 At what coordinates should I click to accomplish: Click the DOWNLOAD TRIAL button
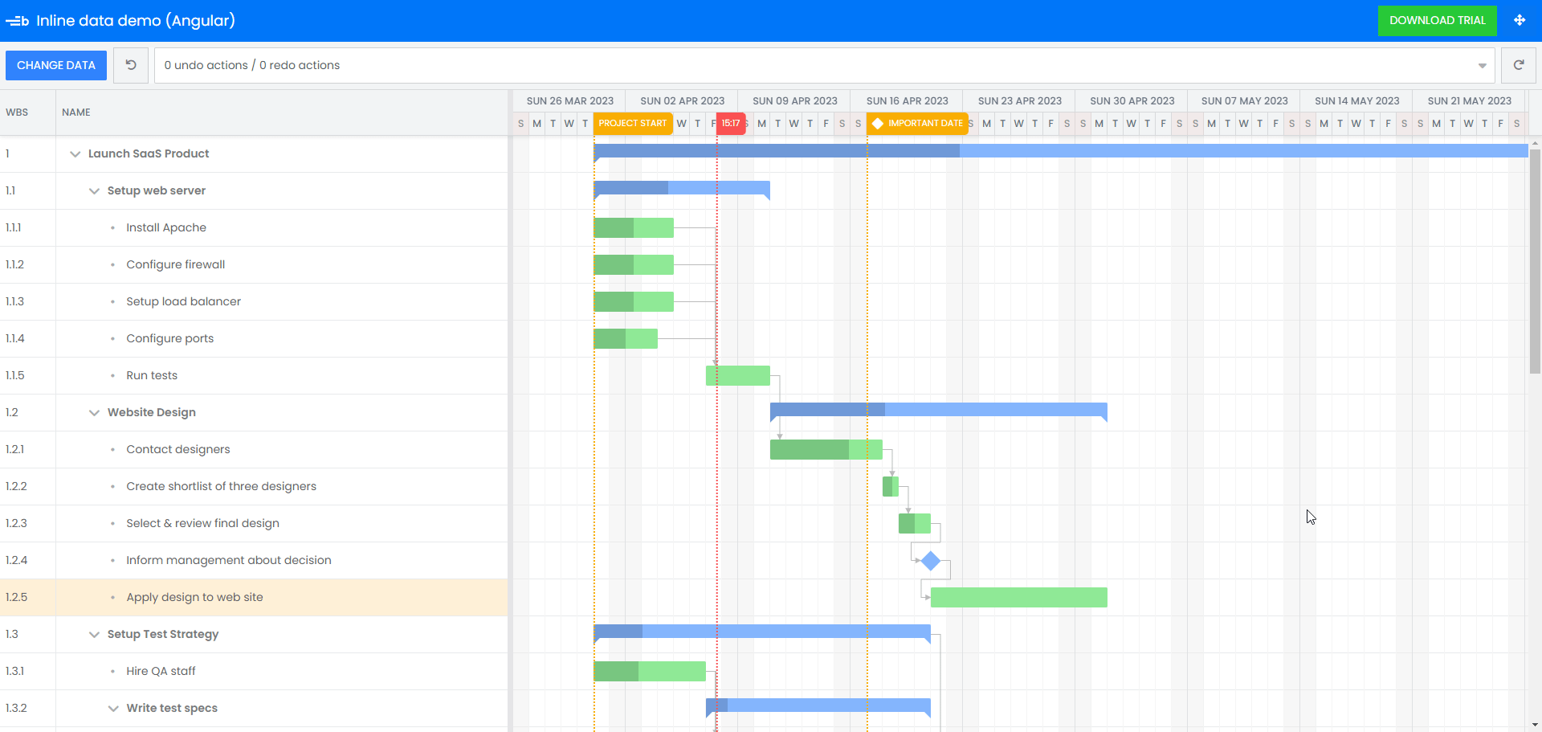(1437, 20)
